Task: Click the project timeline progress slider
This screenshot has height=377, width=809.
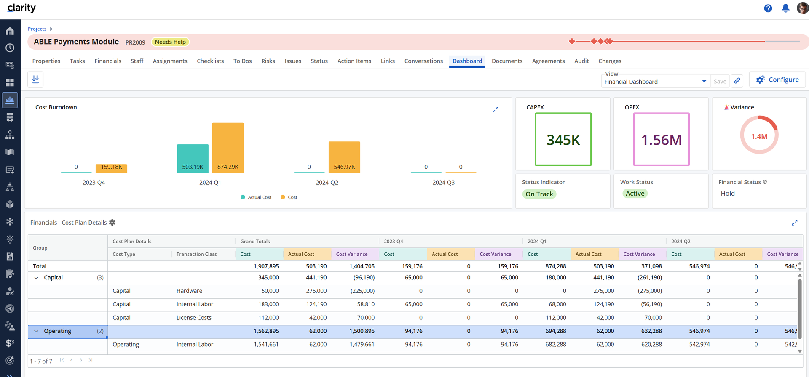Action: pos(685,41)
